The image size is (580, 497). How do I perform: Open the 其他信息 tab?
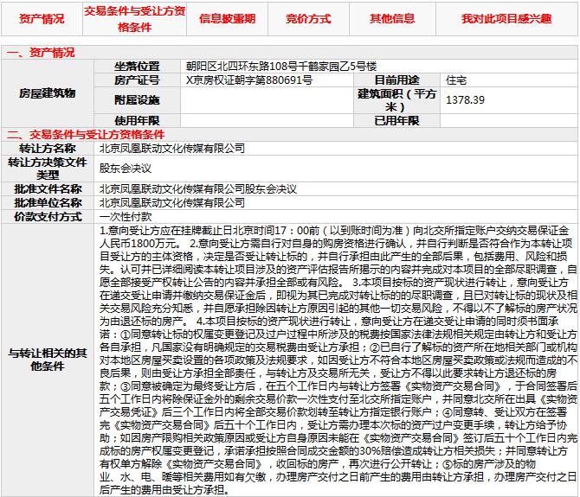coord(392,18)
